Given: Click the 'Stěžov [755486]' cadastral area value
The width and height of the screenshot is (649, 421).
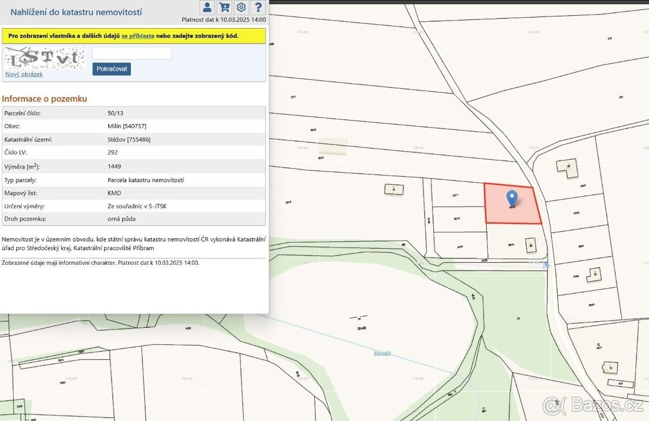Looking at the screenshot, I should tap(129, 139).
